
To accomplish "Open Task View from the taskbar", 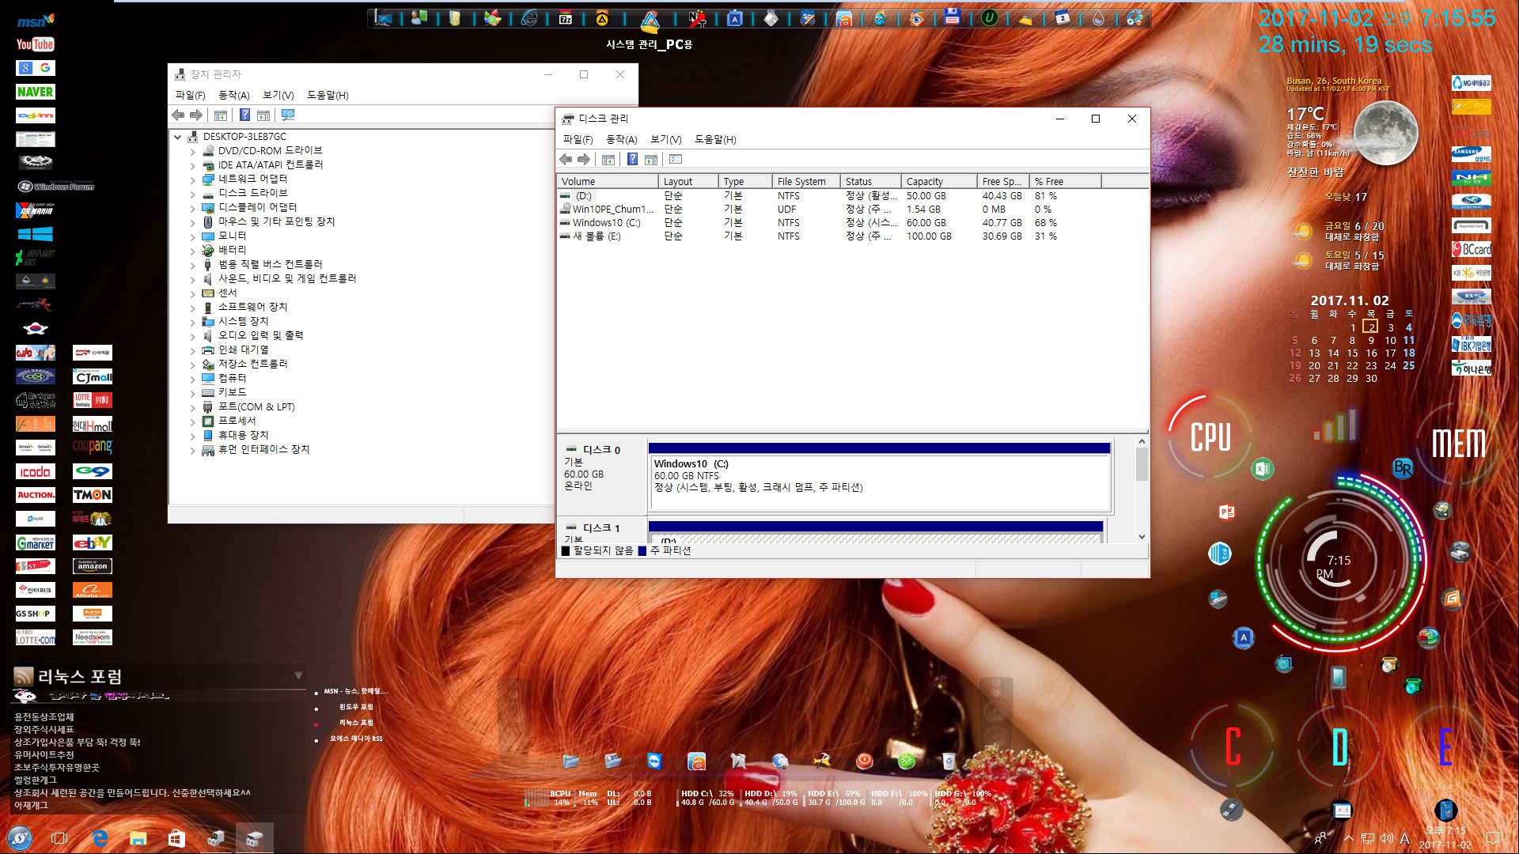I will (59, 838).
